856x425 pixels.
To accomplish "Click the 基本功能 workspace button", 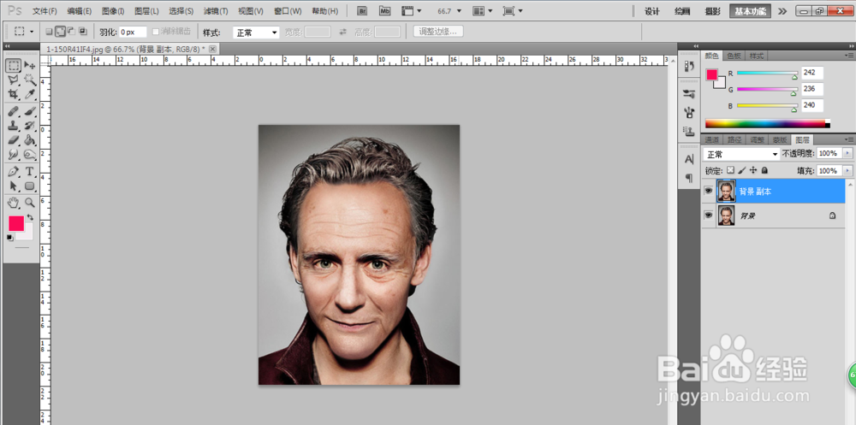I will point(750,11).
